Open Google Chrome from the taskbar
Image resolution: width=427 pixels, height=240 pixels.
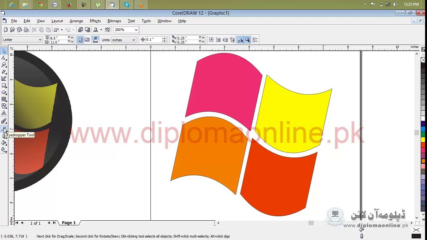click(40, 5)
